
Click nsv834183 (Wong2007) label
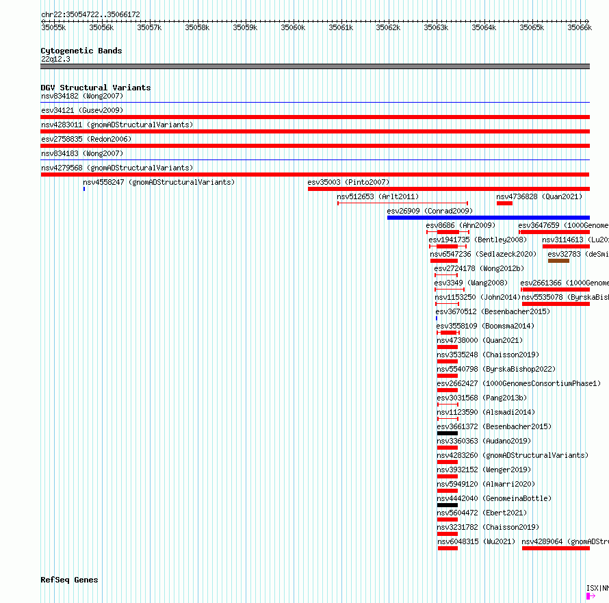coord(82,153)
